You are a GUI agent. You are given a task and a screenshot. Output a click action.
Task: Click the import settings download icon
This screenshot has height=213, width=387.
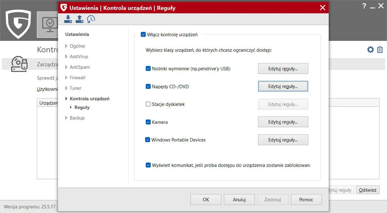(68, 19)
